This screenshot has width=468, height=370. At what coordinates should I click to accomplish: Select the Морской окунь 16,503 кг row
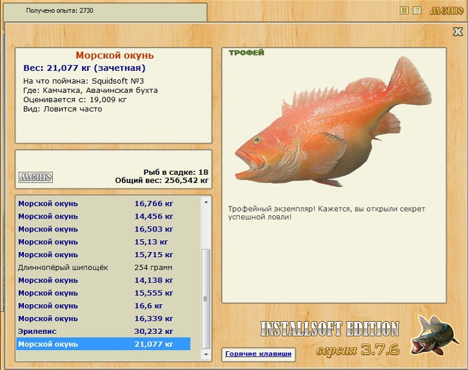103,229
